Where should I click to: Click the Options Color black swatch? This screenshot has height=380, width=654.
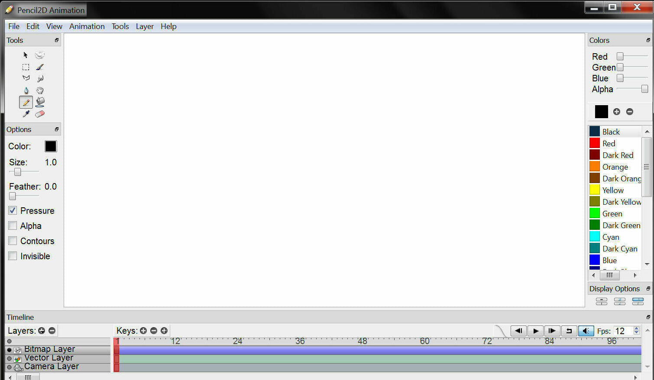(x=51, y=146)
